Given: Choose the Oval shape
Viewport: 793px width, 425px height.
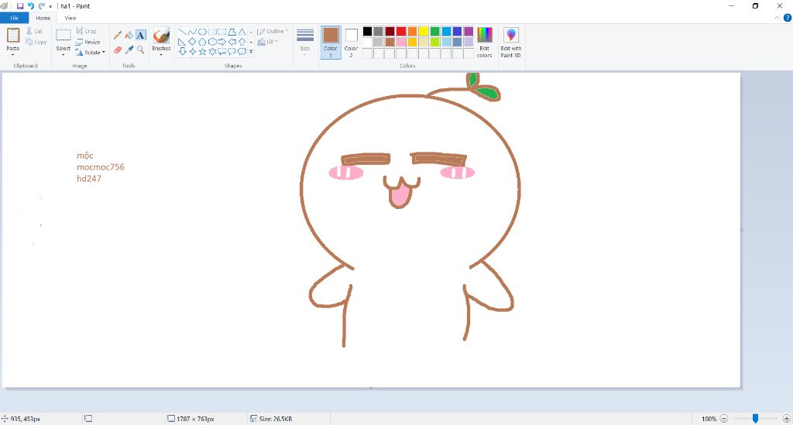Looking at the screenshot, I should coord(202,32).
